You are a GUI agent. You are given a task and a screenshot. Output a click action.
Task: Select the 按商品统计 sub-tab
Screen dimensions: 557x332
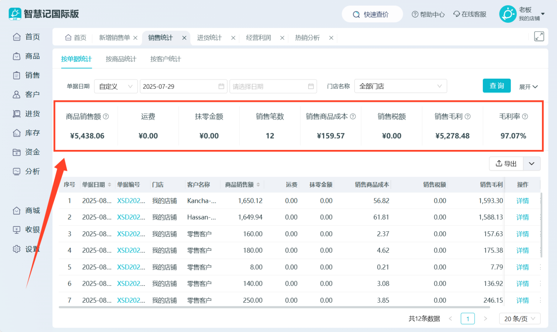tap(121, 59)
